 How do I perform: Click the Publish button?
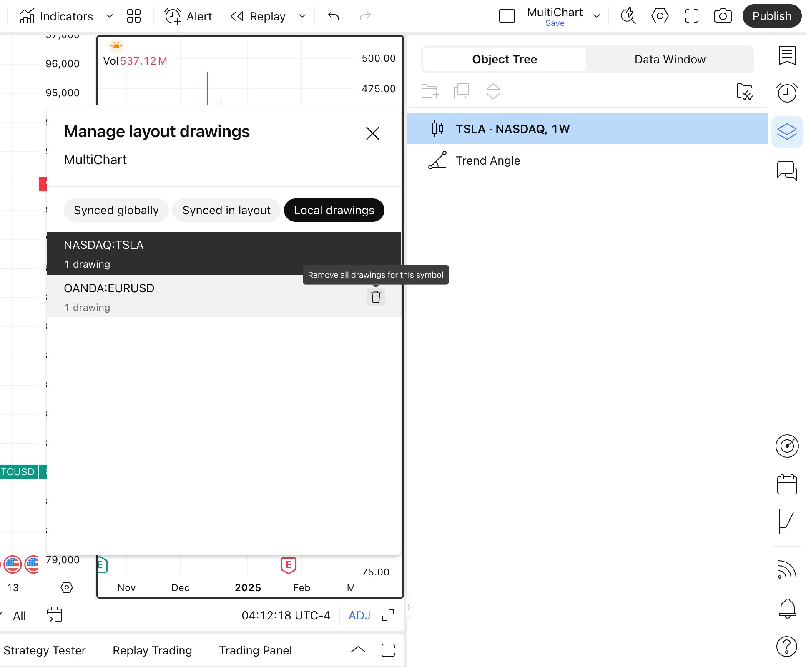[x=771, y=16]
